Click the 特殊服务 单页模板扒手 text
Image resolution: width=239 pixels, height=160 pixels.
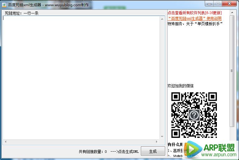click(x=195, y=24)
